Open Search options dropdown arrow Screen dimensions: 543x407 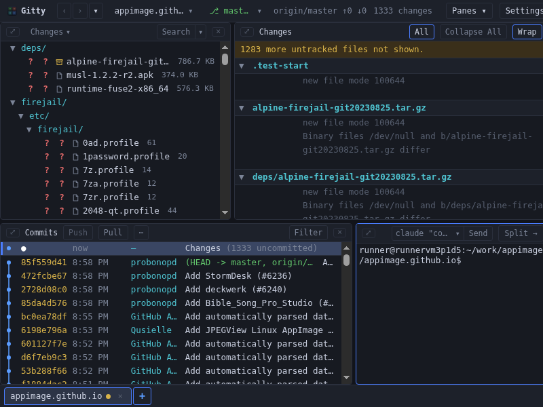tap(200, 32)
